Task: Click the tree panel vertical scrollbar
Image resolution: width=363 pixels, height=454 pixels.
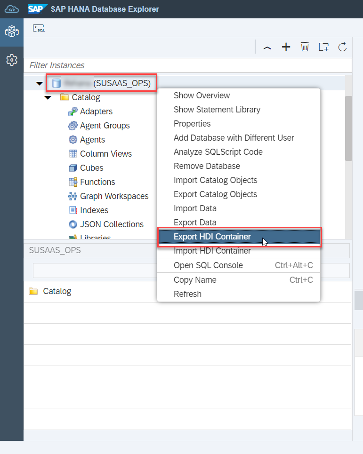Action: 348,128
